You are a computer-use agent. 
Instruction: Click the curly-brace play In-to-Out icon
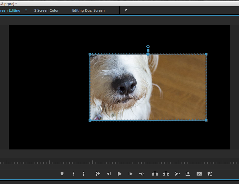pos(177,174)
